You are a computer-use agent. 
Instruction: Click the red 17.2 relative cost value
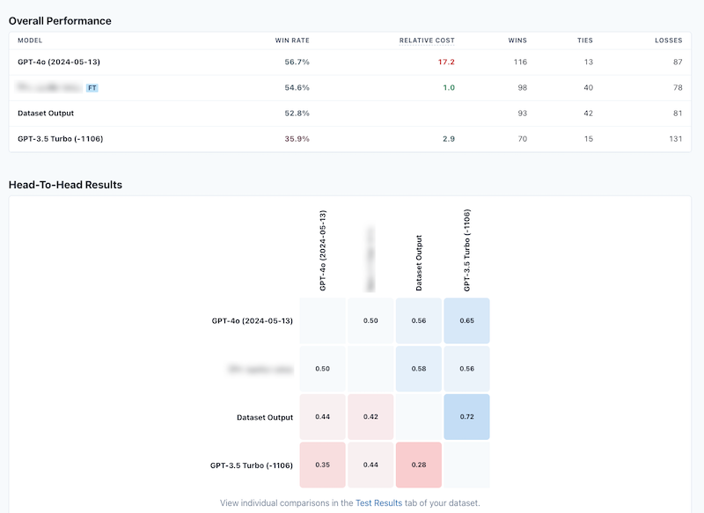point(445,62)
